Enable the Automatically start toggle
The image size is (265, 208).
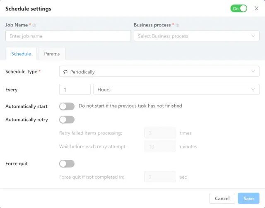click(67, 106)
